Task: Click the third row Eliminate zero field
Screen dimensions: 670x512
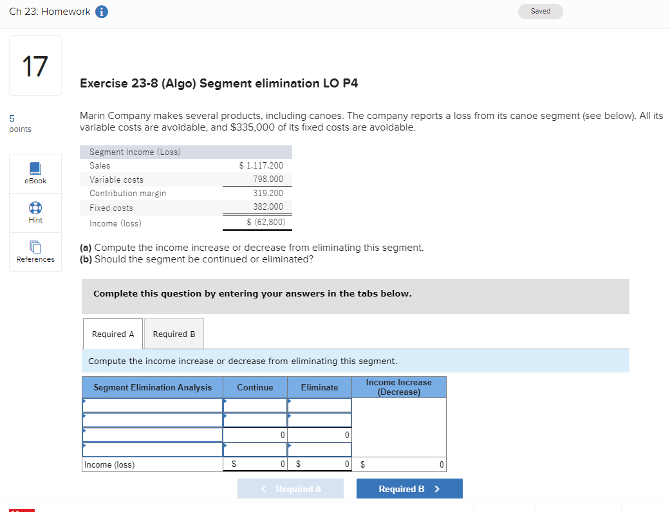Action: click(319, 434)
